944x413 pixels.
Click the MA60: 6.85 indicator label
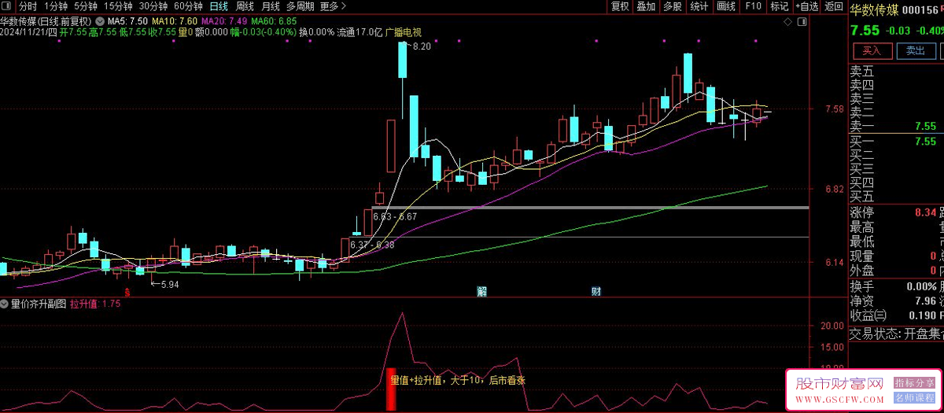(x=275, y=20)
